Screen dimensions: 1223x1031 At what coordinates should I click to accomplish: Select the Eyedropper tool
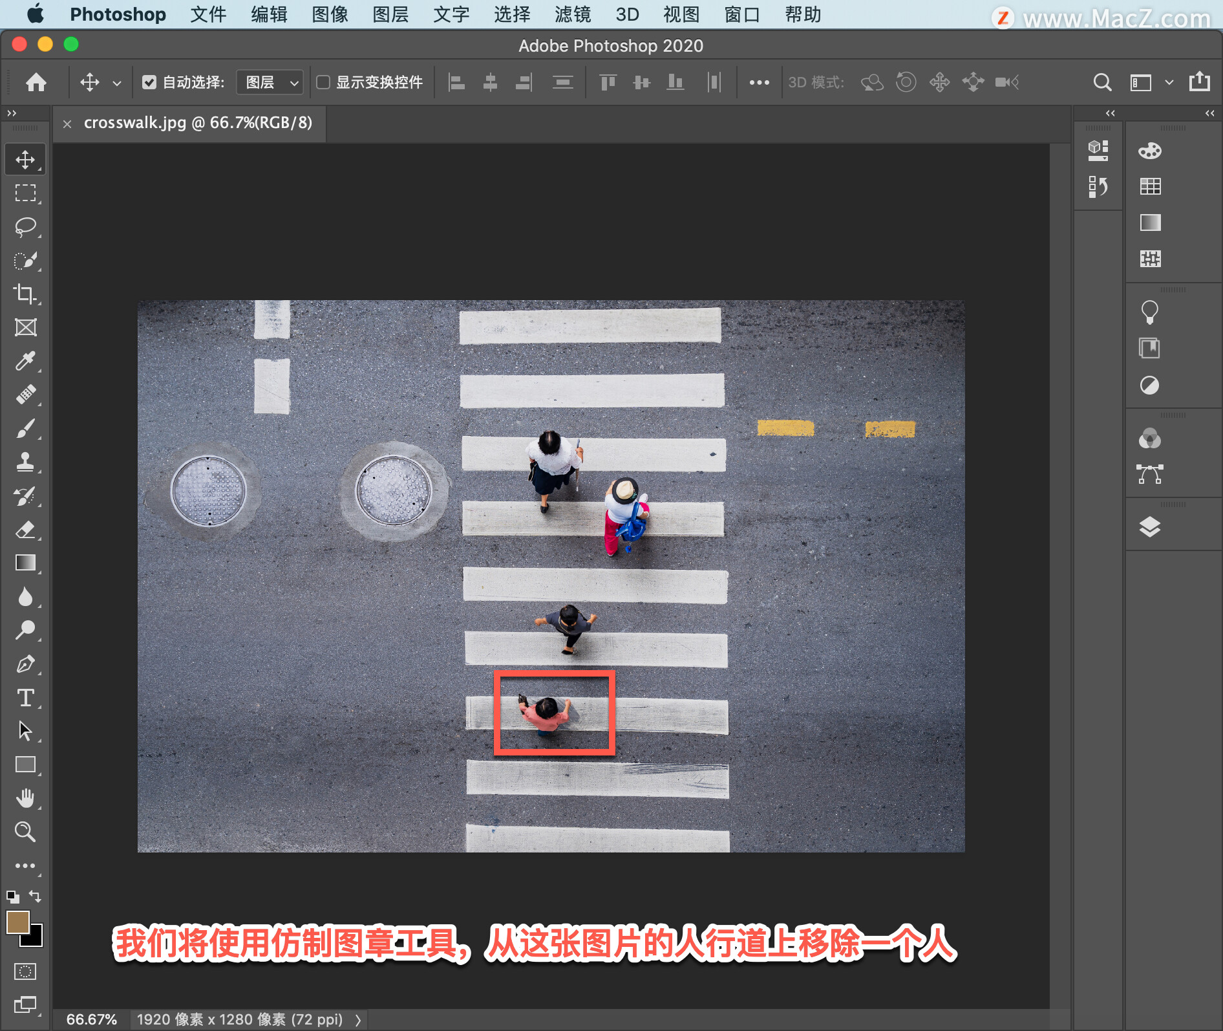(25, 361)
